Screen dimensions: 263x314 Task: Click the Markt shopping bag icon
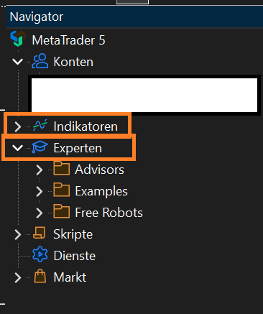40,276
